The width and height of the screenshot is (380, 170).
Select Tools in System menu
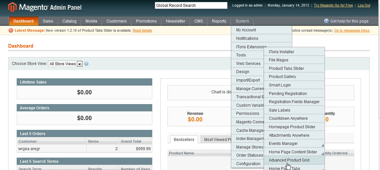pos(247,55)
